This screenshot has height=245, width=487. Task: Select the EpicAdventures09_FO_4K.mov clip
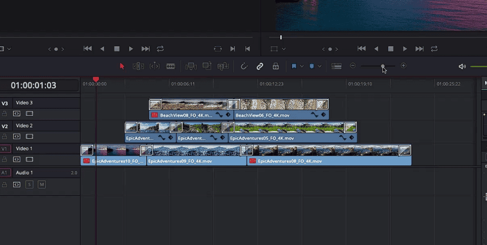point(196,155)
